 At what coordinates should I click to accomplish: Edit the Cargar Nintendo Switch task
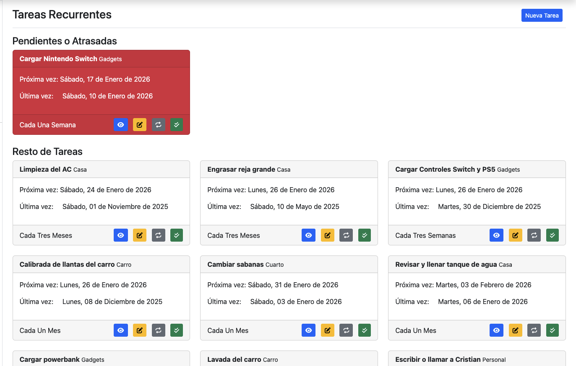140,125
